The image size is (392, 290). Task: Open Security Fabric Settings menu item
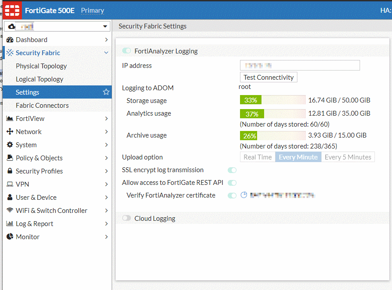click(x=57, y=92)
